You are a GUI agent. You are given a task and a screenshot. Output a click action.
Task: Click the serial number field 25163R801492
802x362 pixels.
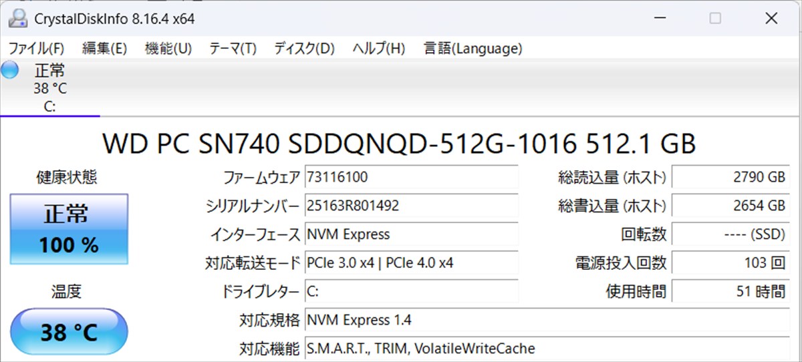click(411, 206)
